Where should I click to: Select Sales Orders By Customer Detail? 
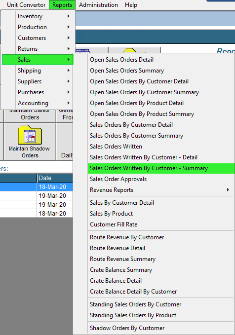click(x=161, y=125)
